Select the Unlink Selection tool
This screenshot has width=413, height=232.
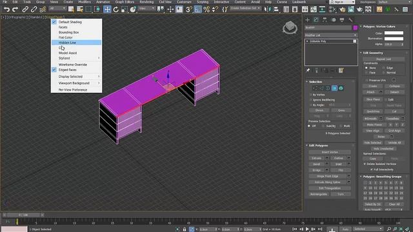pos(34,10)
